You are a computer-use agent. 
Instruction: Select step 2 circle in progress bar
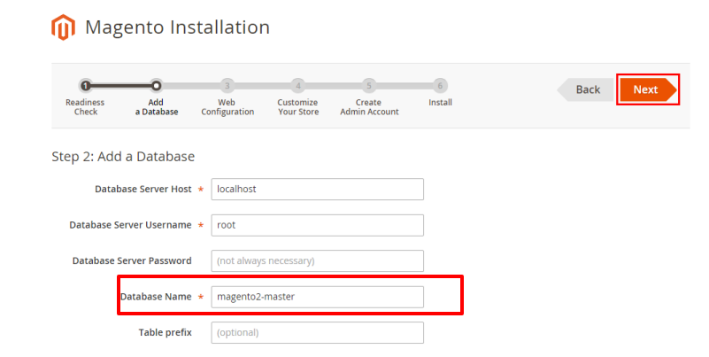157,86
